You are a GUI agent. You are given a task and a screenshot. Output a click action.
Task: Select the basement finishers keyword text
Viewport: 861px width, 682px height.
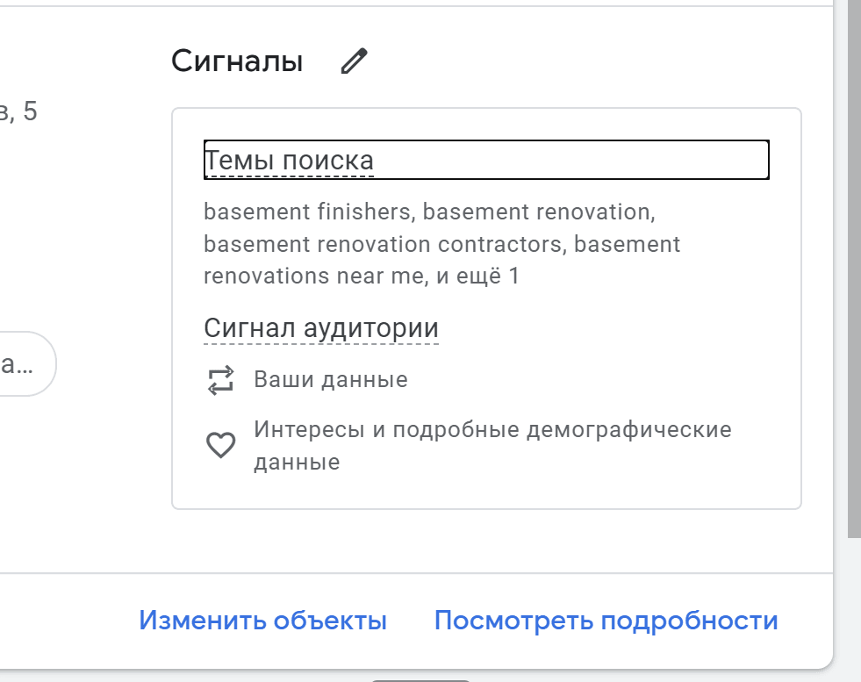[x=307, y=212]
